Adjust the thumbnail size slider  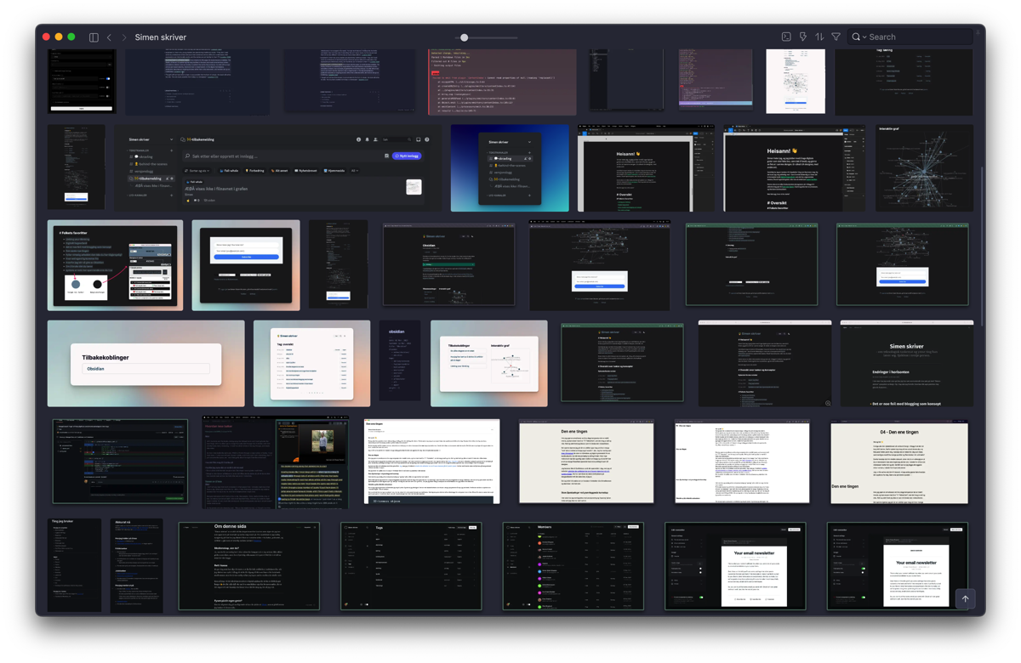[x=465, y=37]
